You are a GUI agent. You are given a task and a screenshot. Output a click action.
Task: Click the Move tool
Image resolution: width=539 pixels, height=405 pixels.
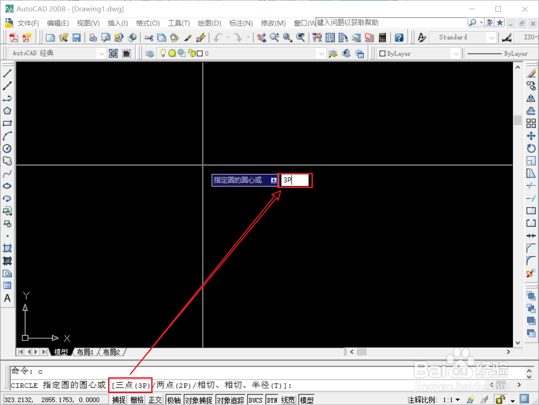pos(531,136)
